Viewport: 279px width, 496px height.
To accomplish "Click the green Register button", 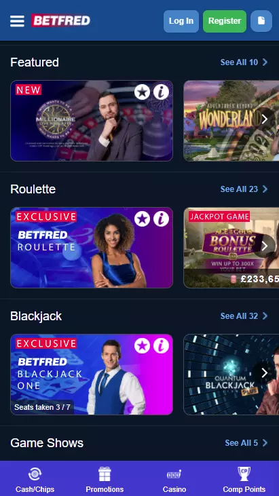I will 225,21.
